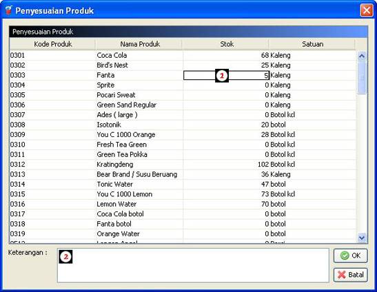
Task: Click stock value 102 for Kratingdeng
Action: pos(263,165)
